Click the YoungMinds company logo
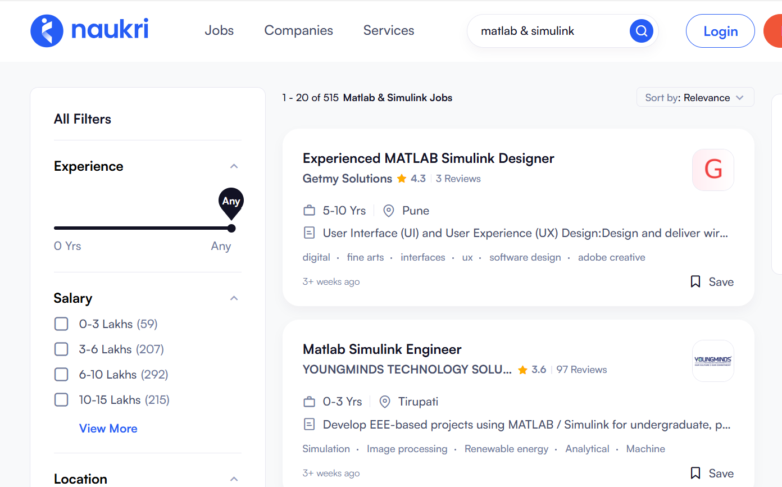This screenshot has height=487, width=782. [x=713, y=361]
